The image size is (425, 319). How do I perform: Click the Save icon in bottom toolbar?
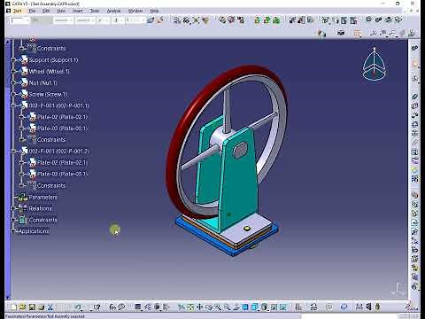(x=32, y=307)
